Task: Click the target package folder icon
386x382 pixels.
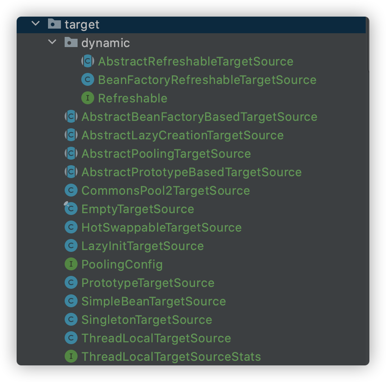Action: coord(54,24)
